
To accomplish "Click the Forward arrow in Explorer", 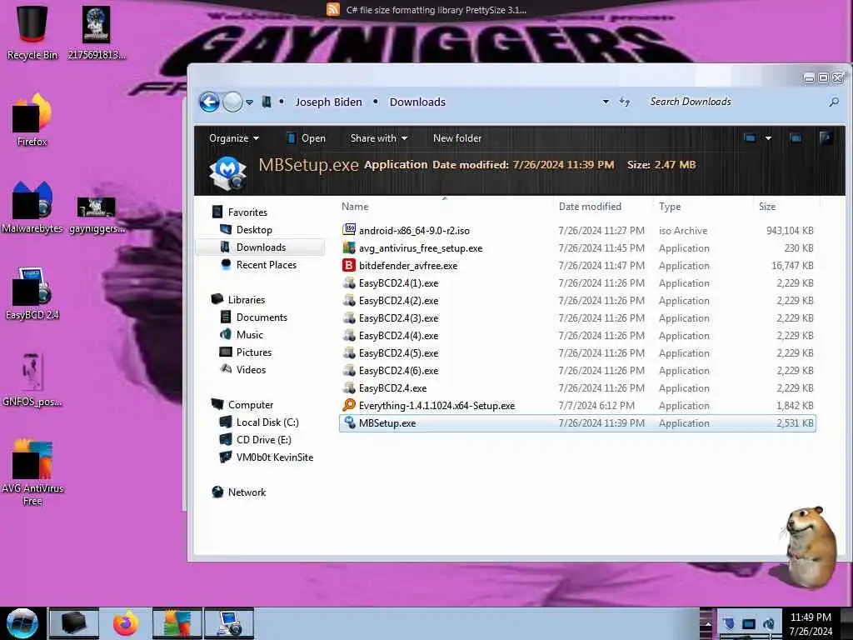I will 233,102.
